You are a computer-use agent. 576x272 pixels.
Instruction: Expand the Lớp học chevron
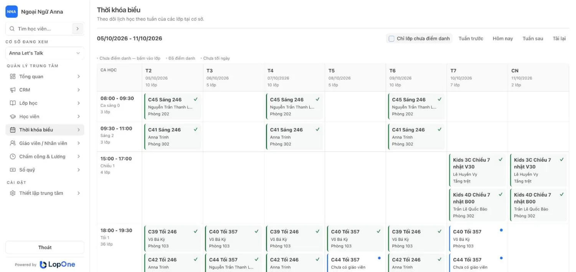tap(79, 103)
